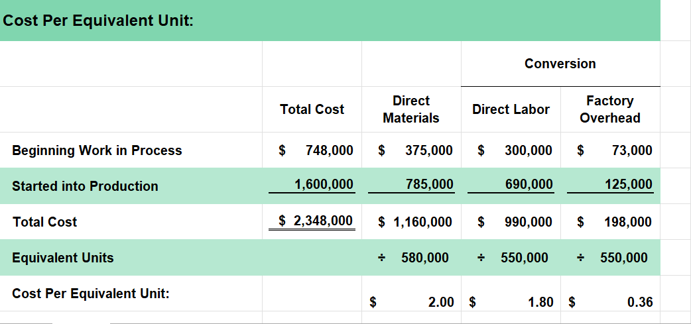Image resolution: width=691 pixels, height=324 pixels.
Task: Select the cost per unit 0.36 cell
Action: [x=610, y=294]
